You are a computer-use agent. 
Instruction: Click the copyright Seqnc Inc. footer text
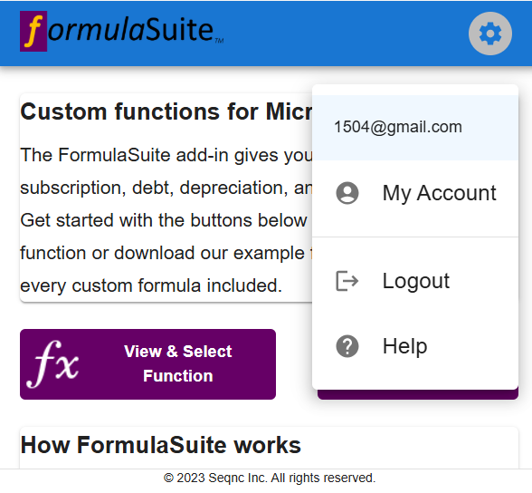click(x=270, y=478)
